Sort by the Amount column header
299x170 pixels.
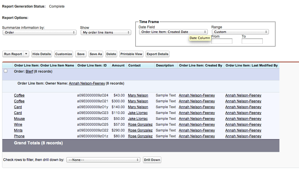[118, 65]
